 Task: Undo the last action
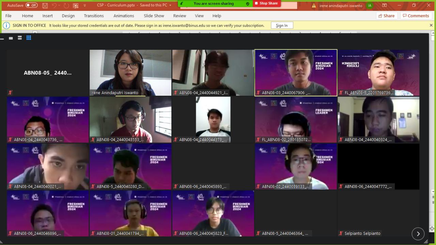54,5
